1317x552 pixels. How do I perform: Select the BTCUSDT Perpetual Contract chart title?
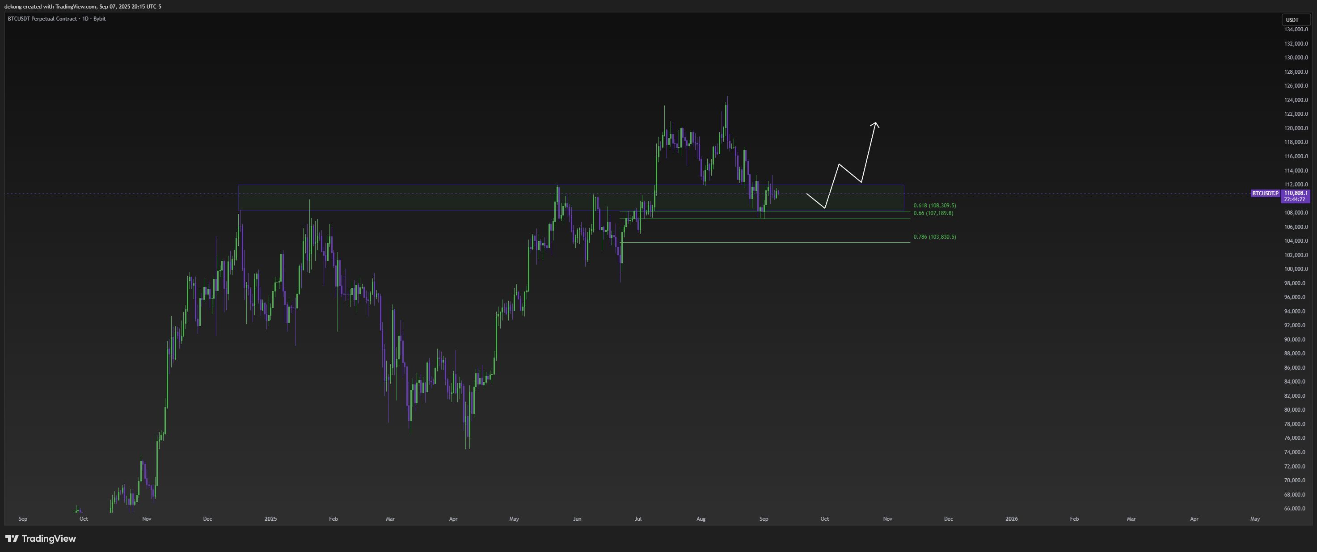[57, 18]
